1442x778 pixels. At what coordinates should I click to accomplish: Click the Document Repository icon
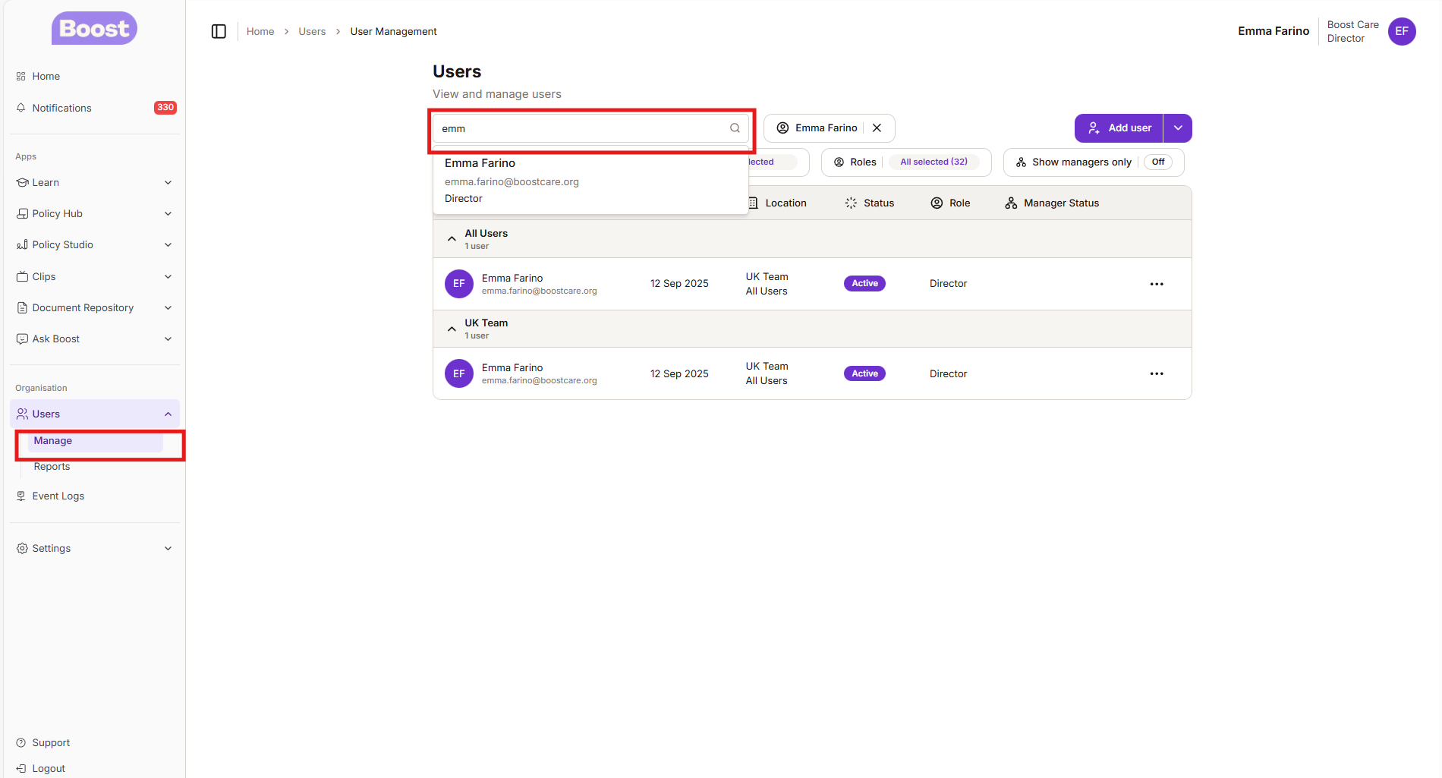point(22,307)
